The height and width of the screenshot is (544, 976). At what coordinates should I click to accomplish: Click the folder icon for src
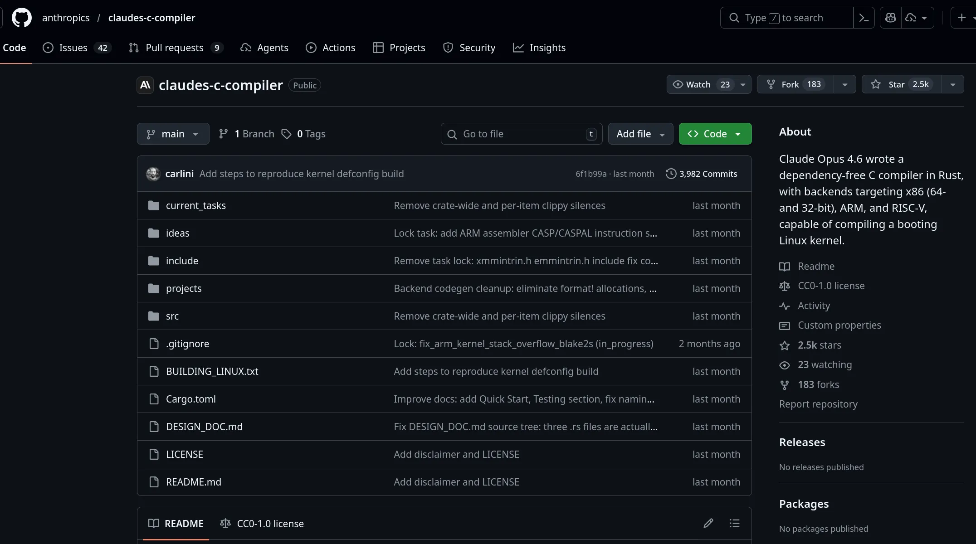point(154,316)
